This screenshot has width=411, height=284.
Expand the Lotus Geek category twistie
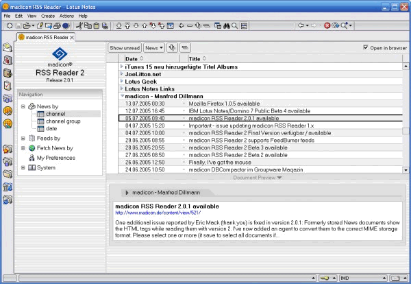[x=122, y=82]
